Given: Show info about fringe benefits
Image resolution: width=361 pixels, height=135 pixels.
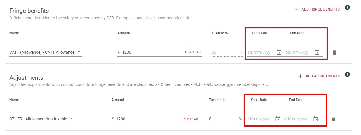Looking at the screenshot, I should click(x=347, y=7).
